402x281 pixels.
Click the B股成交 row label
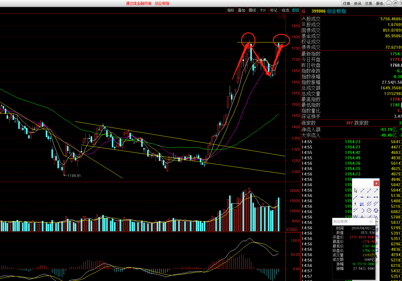311,25
